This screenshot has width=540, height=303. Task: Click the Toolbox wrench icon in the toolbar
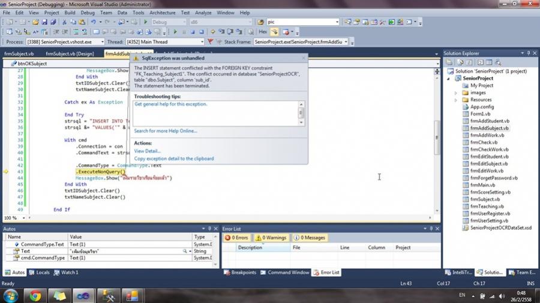(383, 22)
